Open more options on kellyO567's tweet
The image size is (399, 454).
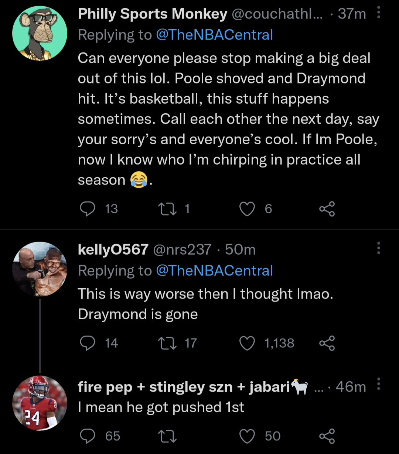(x=378, y=248)
